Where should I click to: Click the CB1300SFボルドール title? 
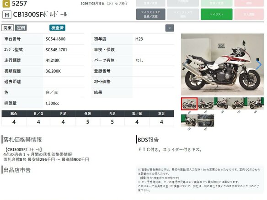(x=40, y=15)
